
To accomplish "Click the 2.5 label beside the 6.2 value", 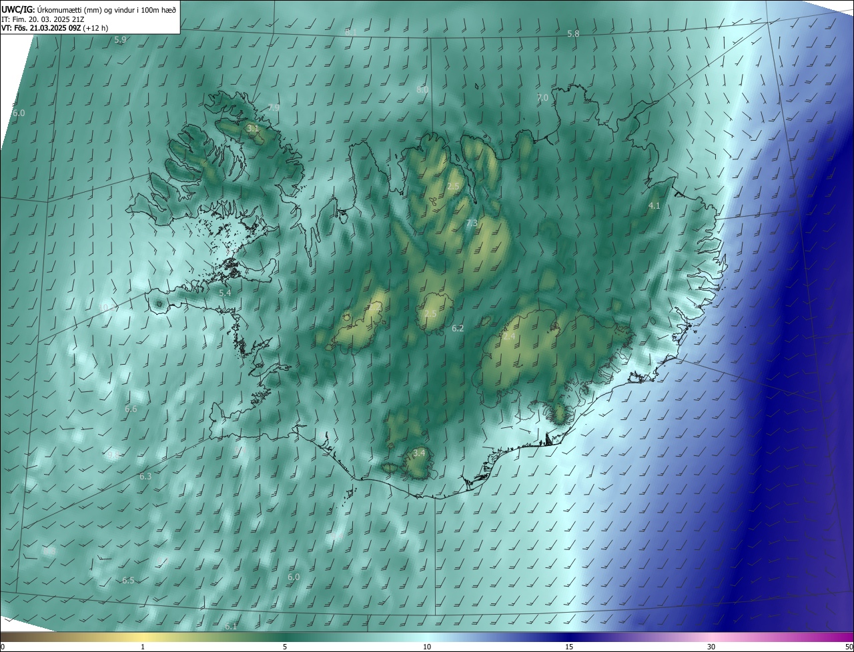I will [x=430, y=313].
